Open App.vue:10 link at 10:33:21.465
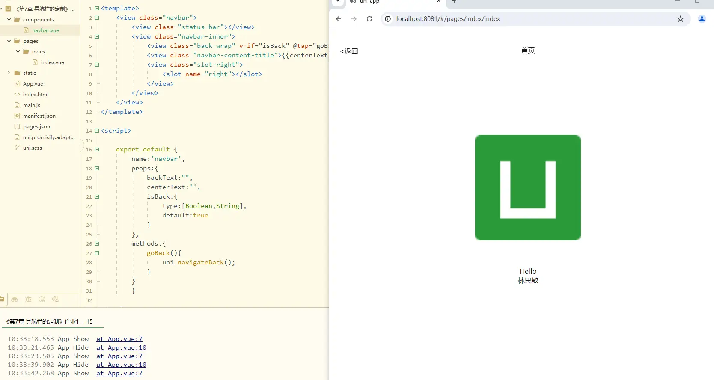 (x=121, y=347)
